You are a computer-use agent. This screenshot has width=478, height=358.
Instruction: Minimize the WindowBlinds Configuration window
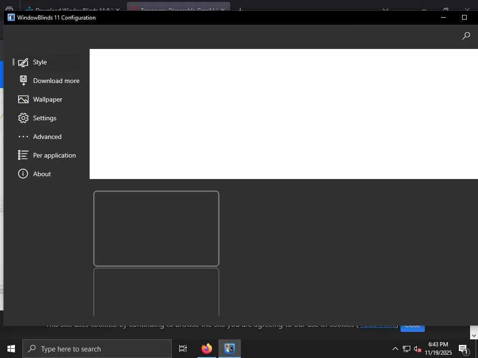443,17
